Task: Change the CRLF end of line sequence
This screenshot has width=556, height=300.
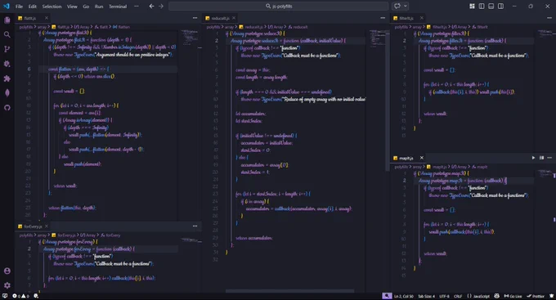Action: (458, 296)
